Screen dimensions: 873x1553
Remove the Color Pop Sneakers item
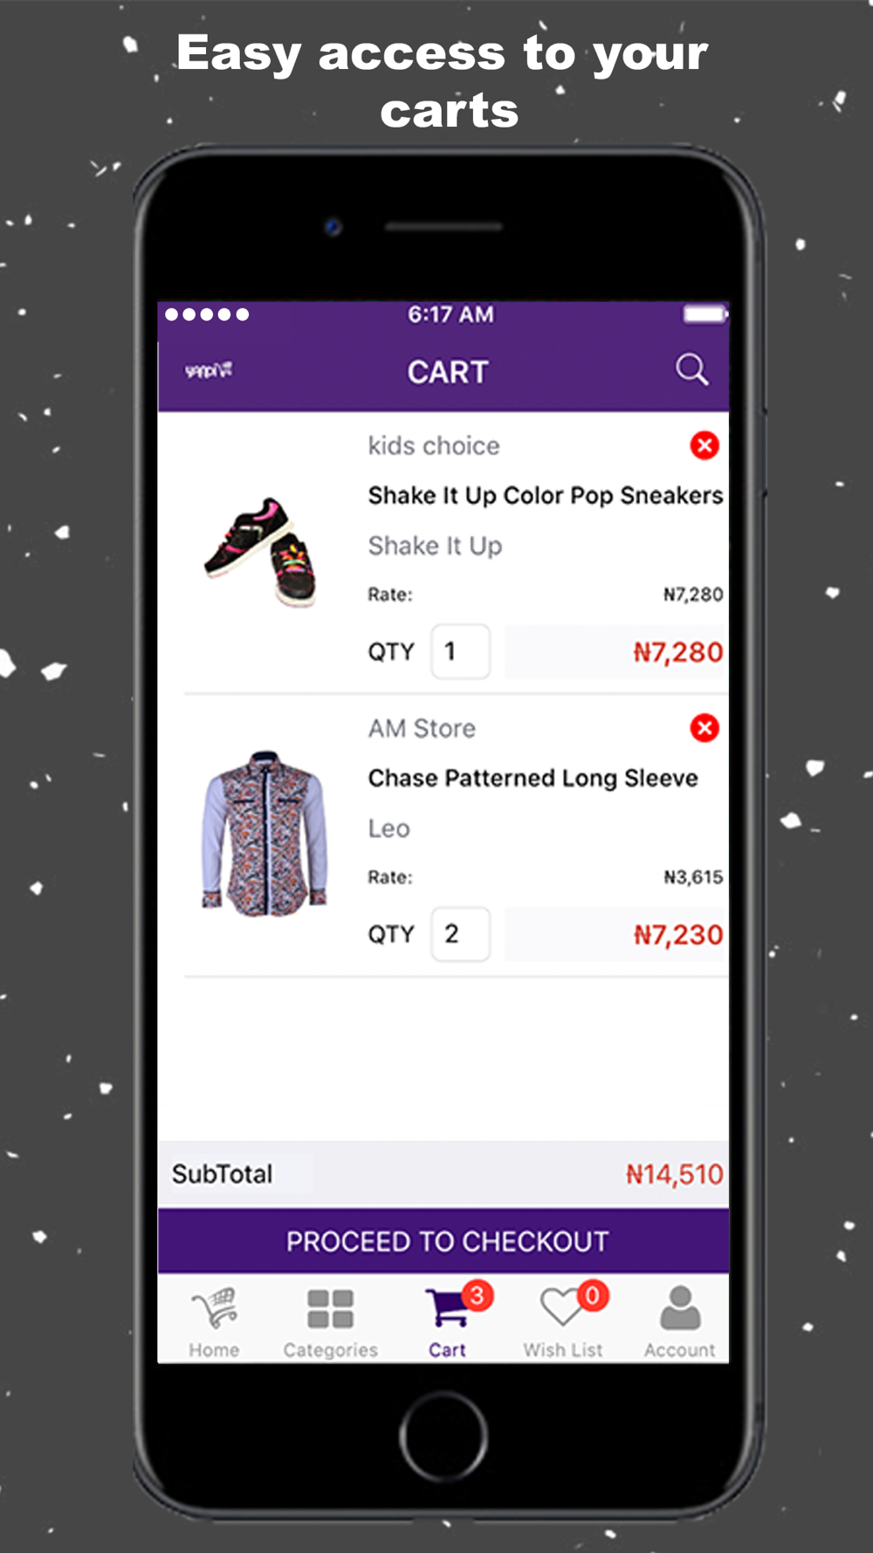705,445
